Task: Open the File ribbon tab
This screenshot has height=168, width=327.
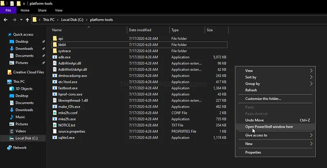Action: (8, 10)
